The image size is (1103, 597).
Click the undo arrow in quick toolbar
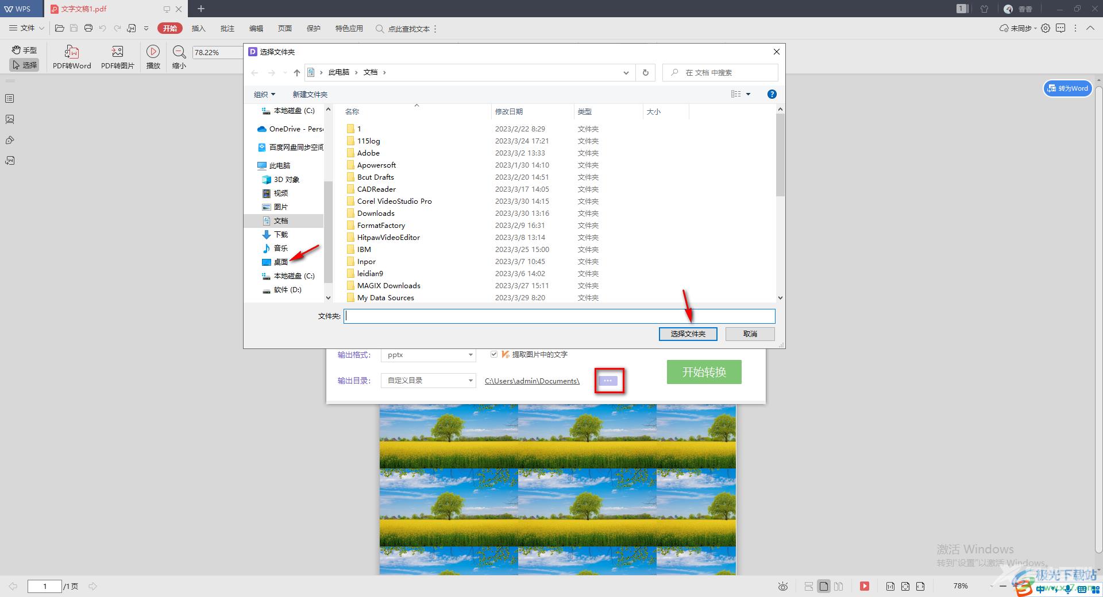[102, 28]
